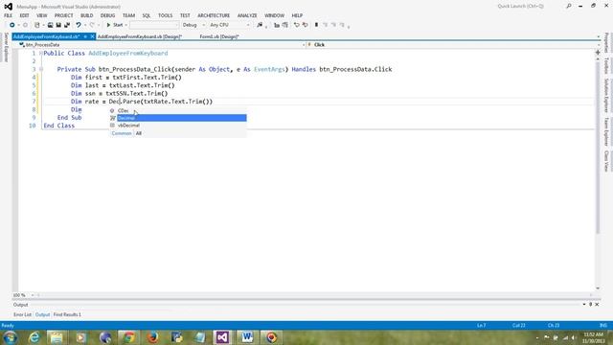613x345 pixels.
Task: Open the Any CPU platform dropdown
Action: 230,25
